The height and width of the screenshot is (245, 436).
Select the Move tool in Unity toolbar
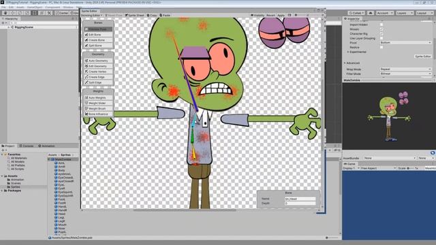12,13
